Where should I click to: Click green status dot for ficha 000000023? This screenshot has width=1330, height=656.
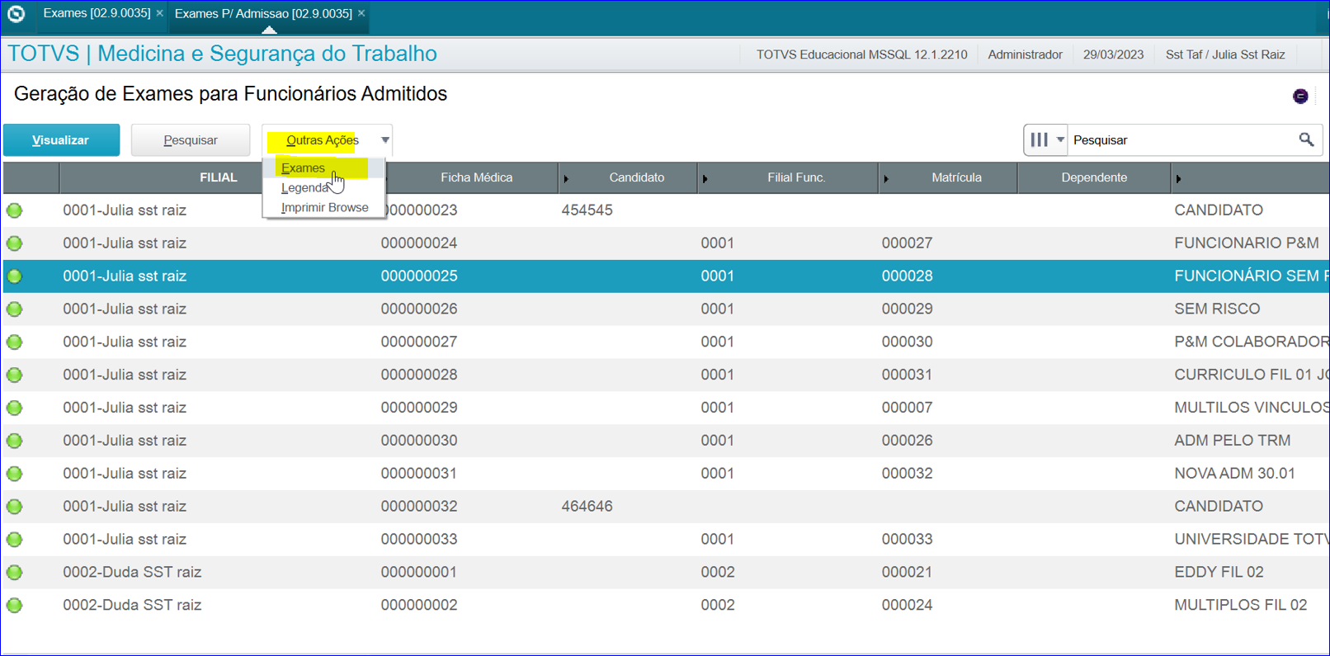point(15,210)
